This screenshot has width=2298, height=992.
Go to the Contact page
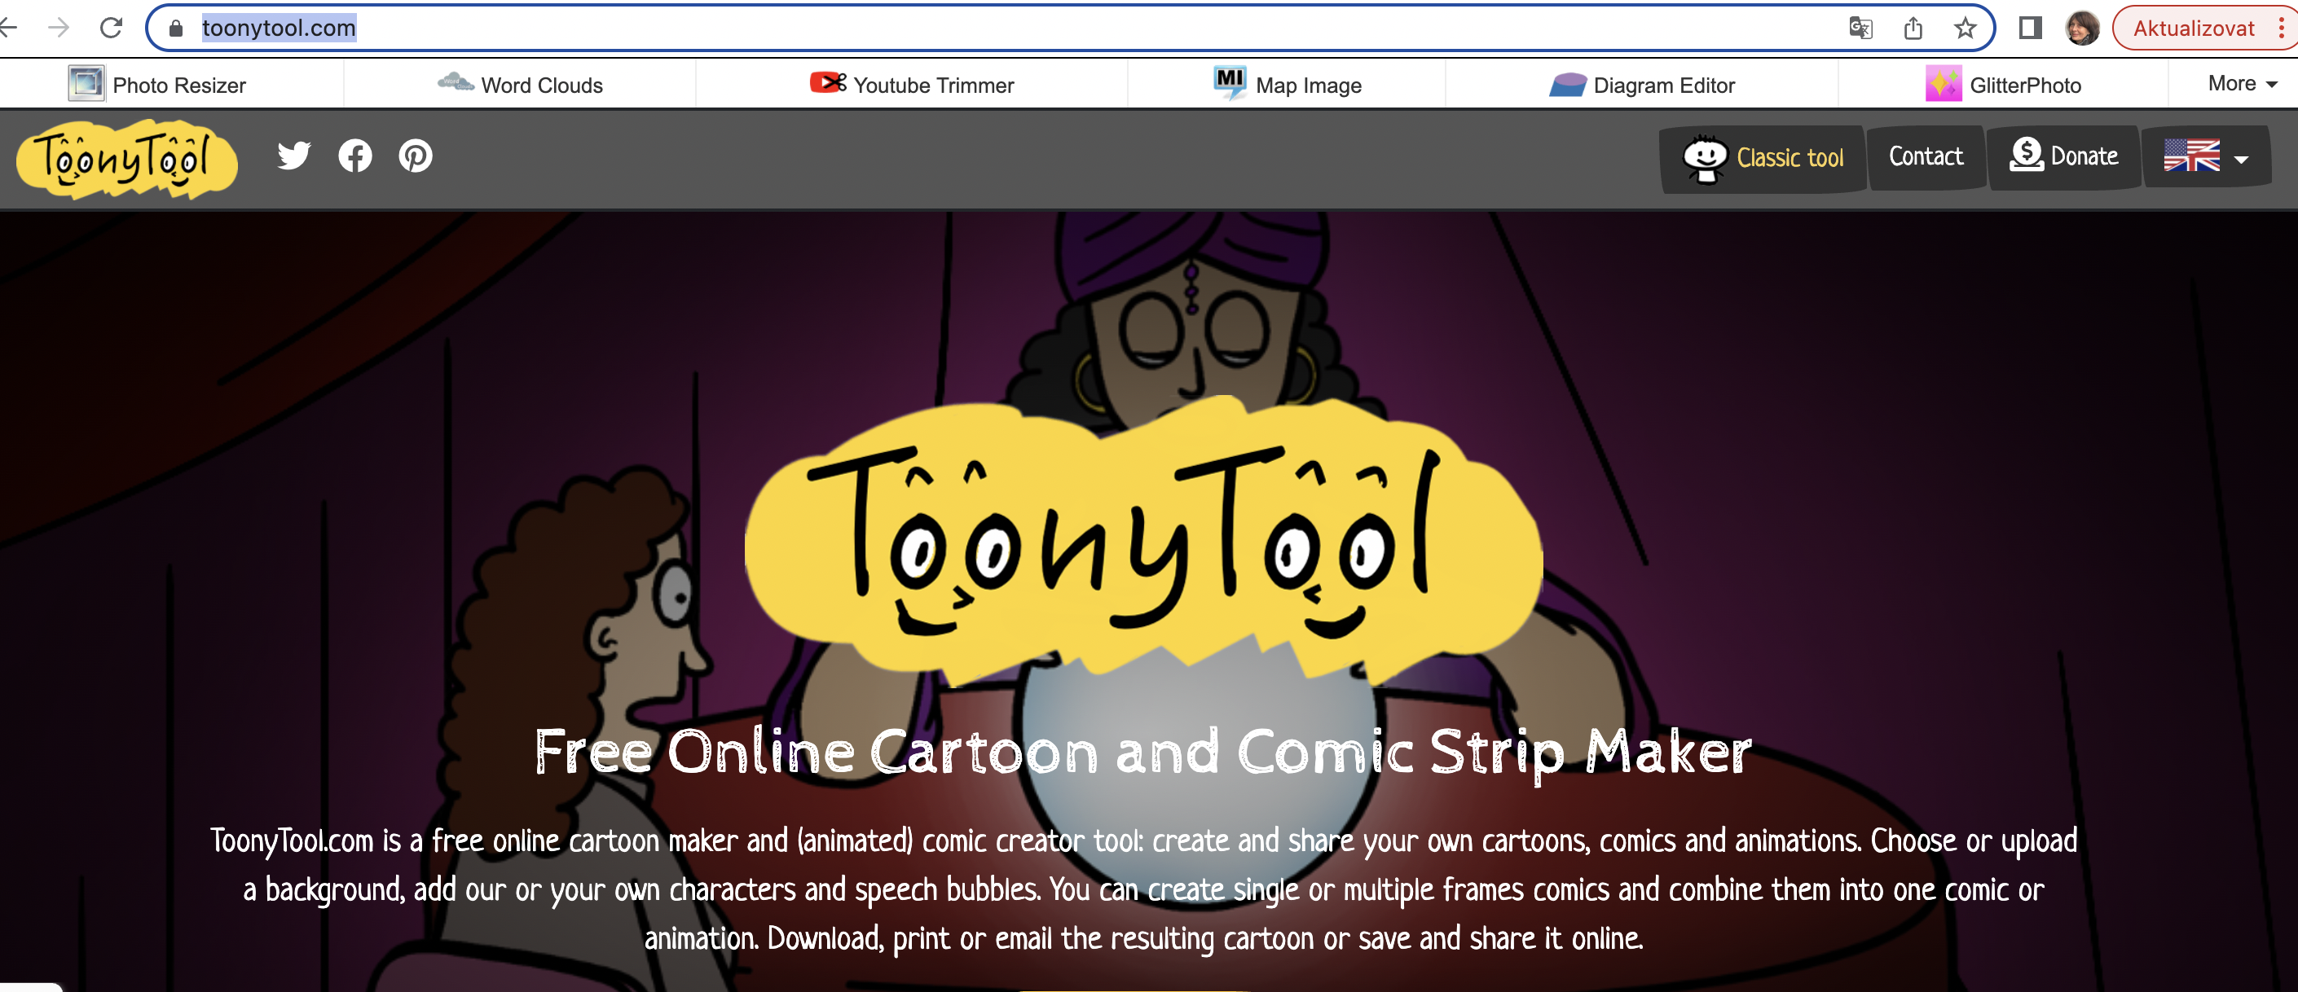coord(1926,157)
